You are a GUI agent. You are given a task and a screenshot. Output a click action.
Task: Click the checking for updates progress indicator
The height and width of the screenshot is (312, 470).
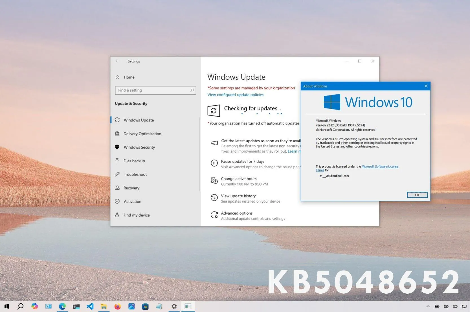pyautogui.click(x=214, y=110)
